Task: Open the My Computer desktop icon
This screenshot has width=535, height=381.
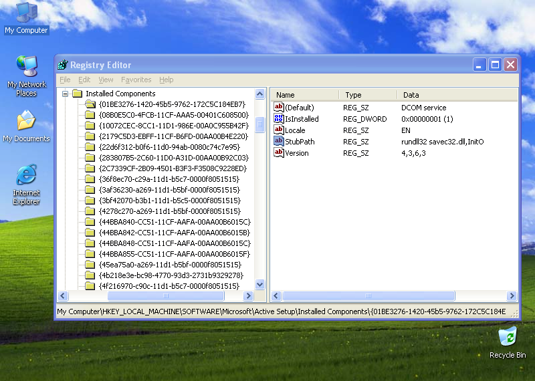Action: pyautogui.click(x=26, y=13)
